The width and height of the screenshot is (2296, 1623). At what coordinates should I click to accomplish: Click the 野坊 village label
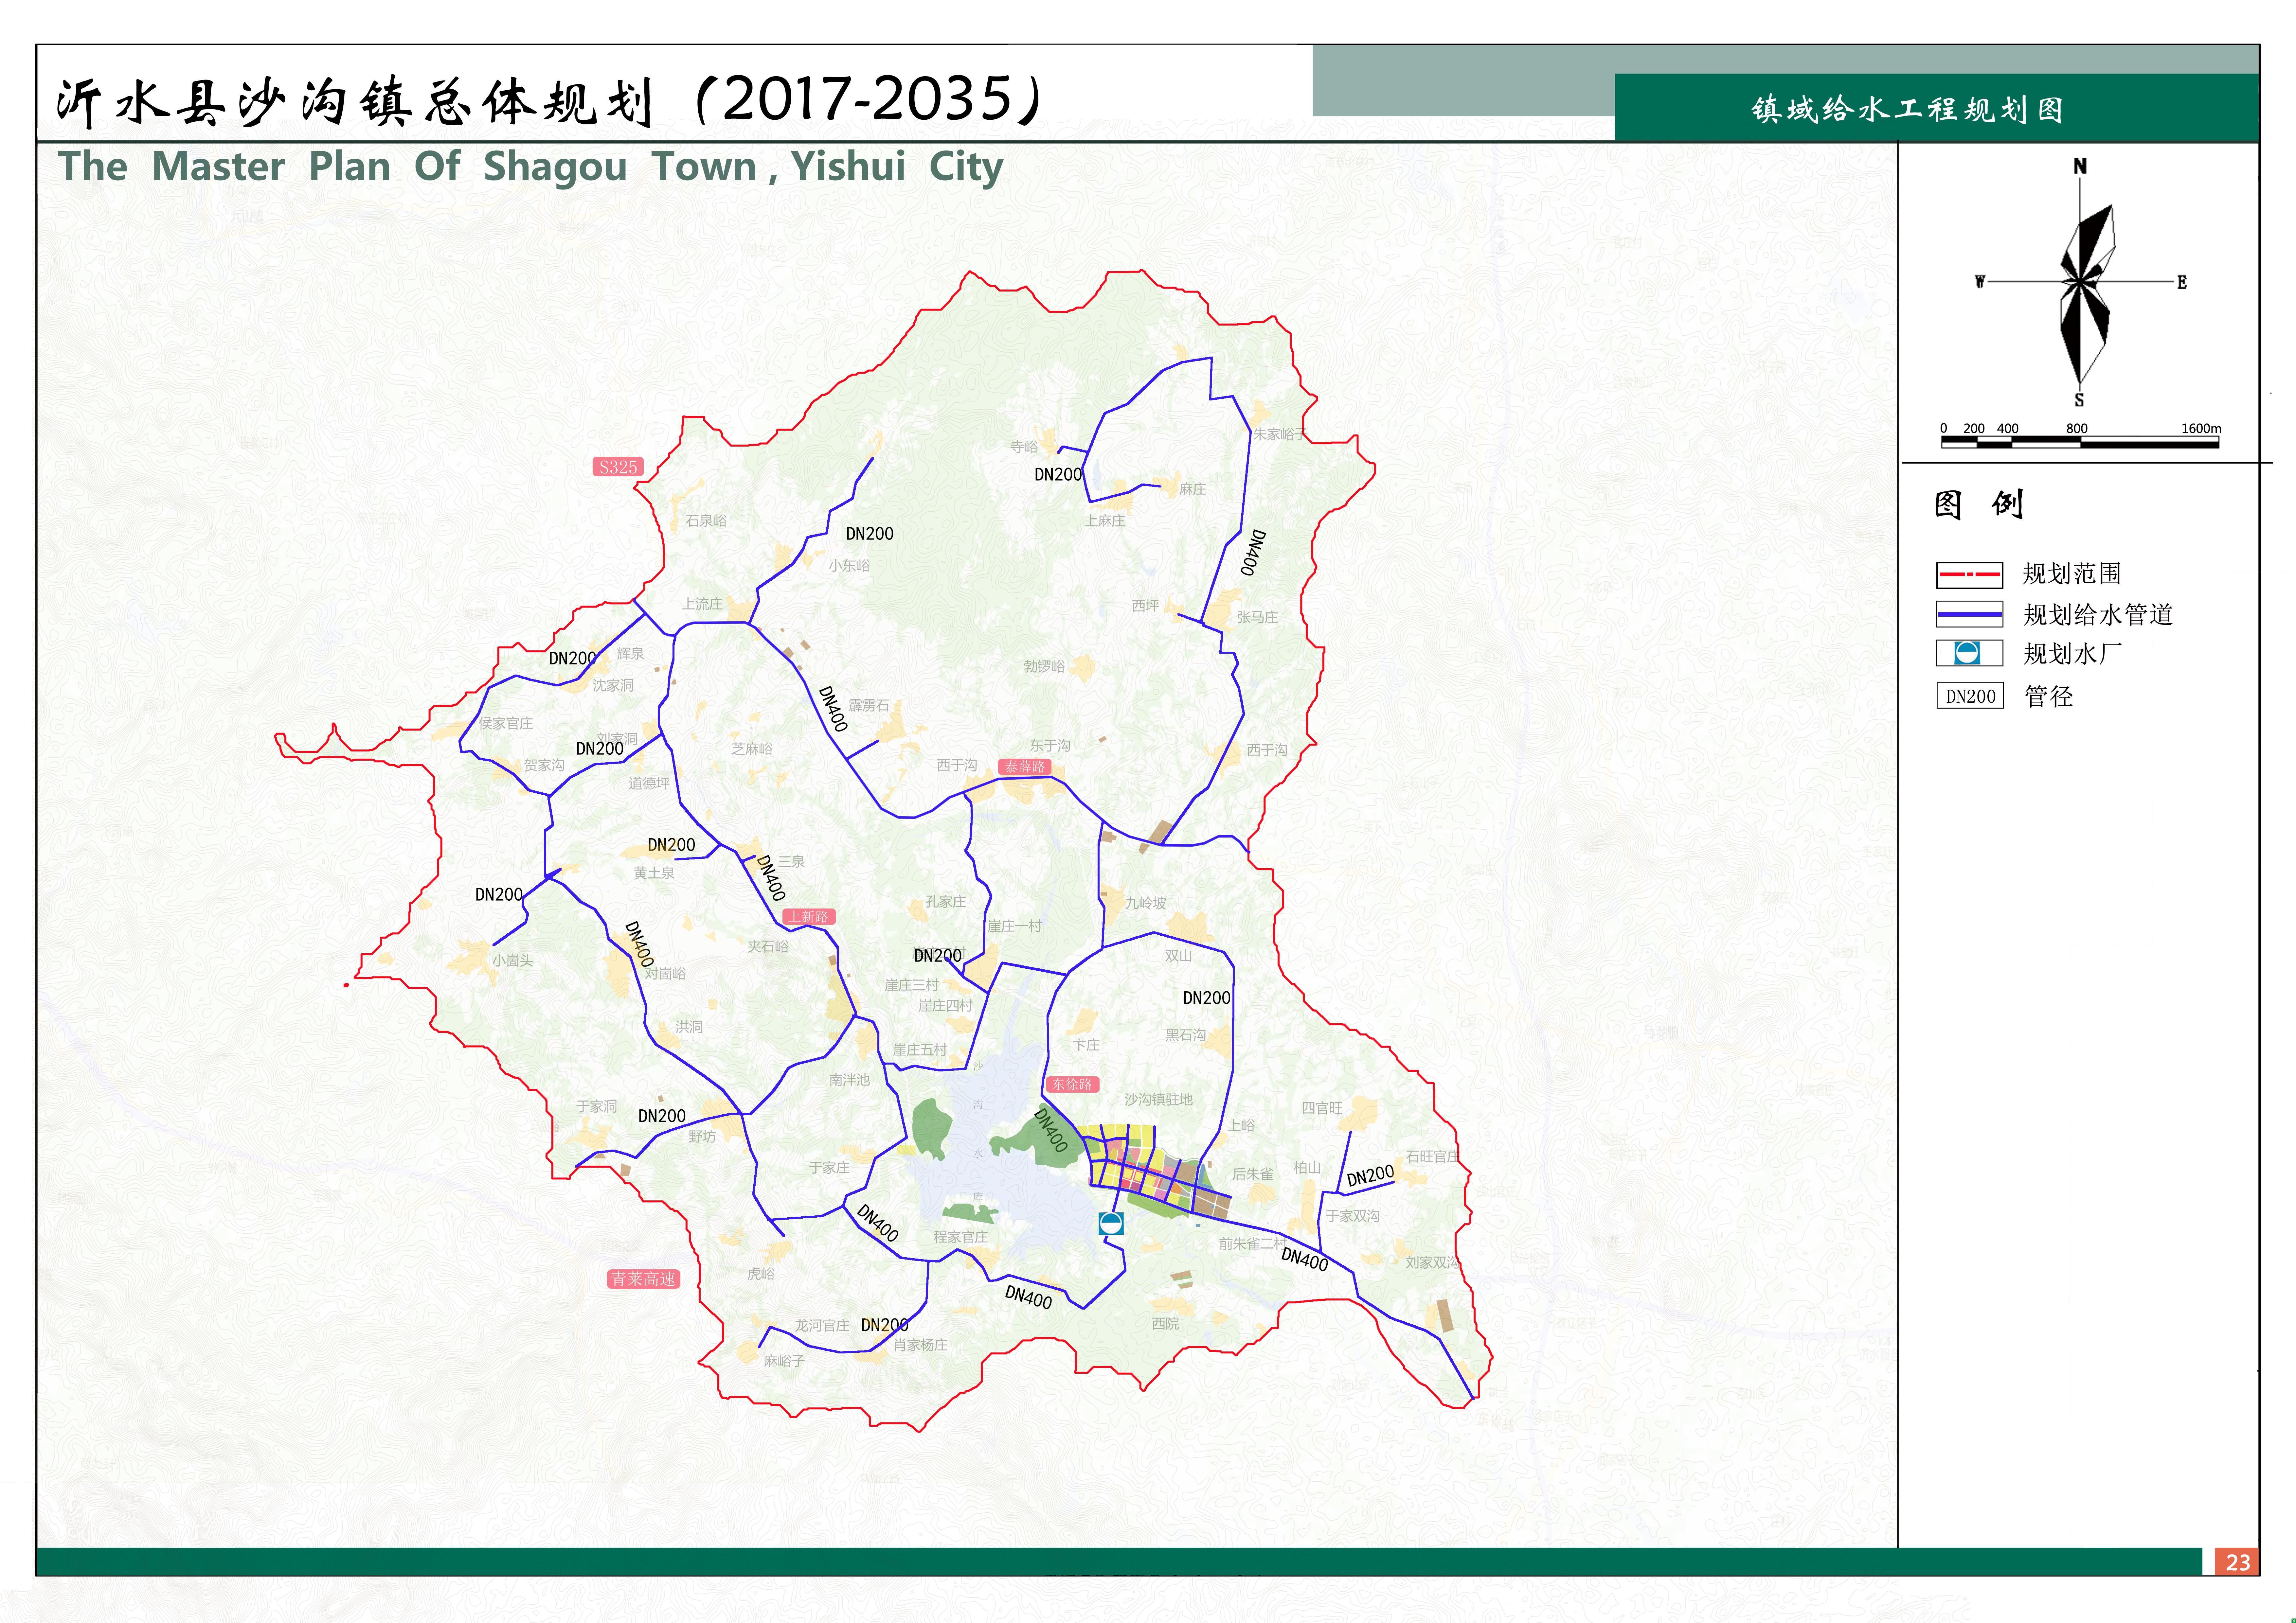coord(702,1137)
